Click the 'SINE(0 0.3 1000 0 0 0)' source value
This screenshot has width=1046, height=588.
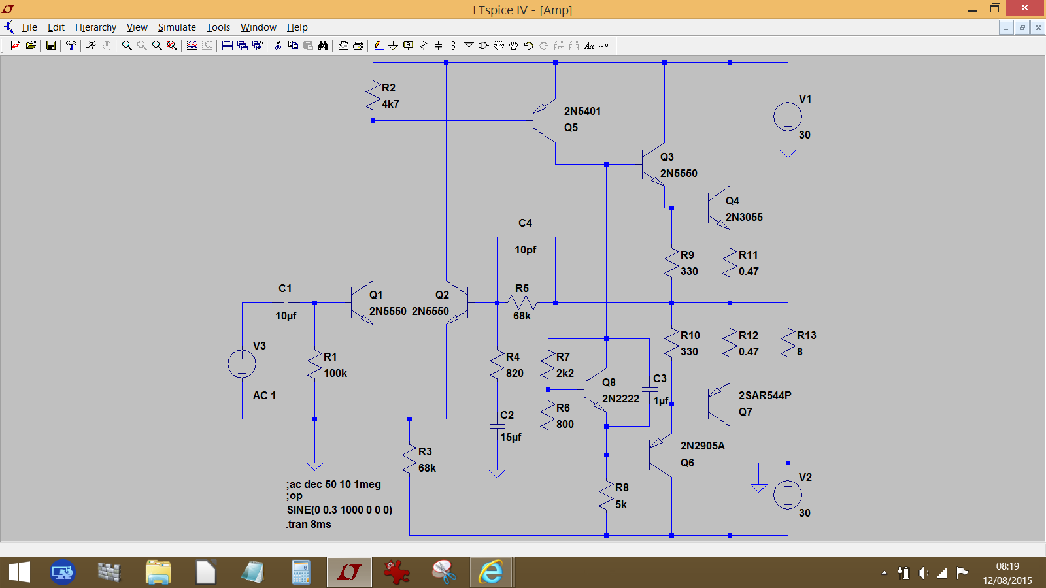tap(339, 510)
